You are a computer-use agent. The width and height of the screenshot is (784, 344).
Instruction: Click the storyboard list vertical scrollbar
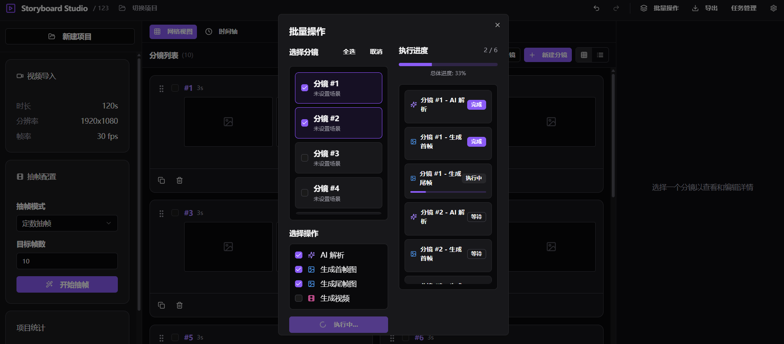(x=613, y=136)
